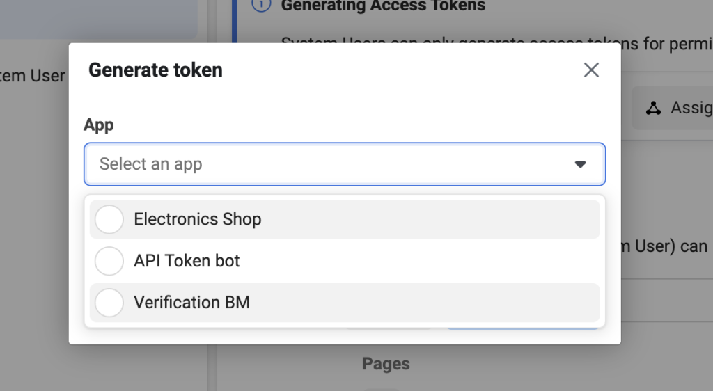This screenshot has height=391, width=713.
Task: Choose the Verification BM option text
Action: 192,303
